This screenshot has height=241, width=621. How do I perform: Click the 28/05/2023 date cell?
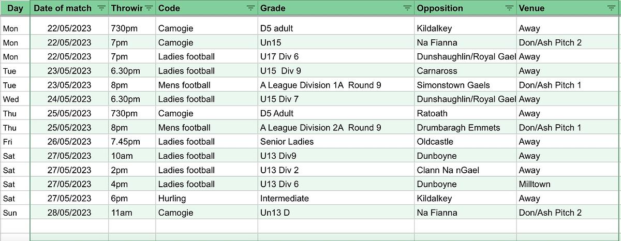pyautogui.click(x=69, y=213)
